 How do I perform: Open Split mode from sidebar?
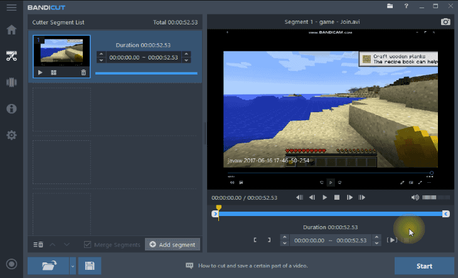tap(11, 82)
